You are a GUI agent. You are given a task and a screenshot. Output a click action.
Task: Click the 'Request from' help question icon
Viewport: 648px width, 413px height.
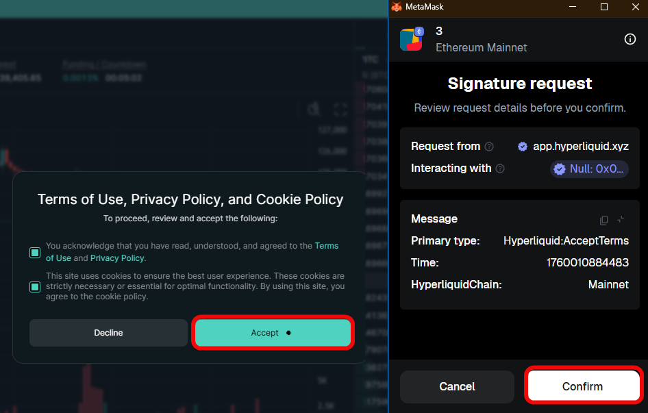489,147
